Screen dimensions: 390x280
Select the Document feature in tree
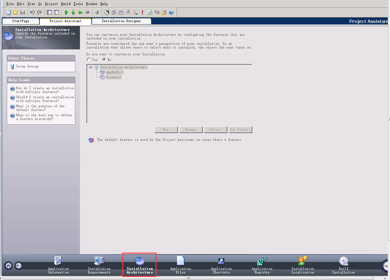click(x=114, y=77)
